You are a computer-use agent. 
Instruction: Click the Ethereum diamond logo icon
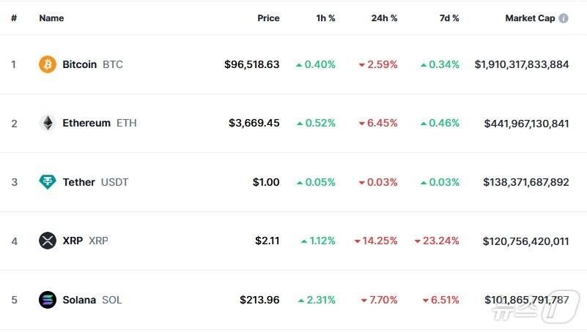click(48, 123)
